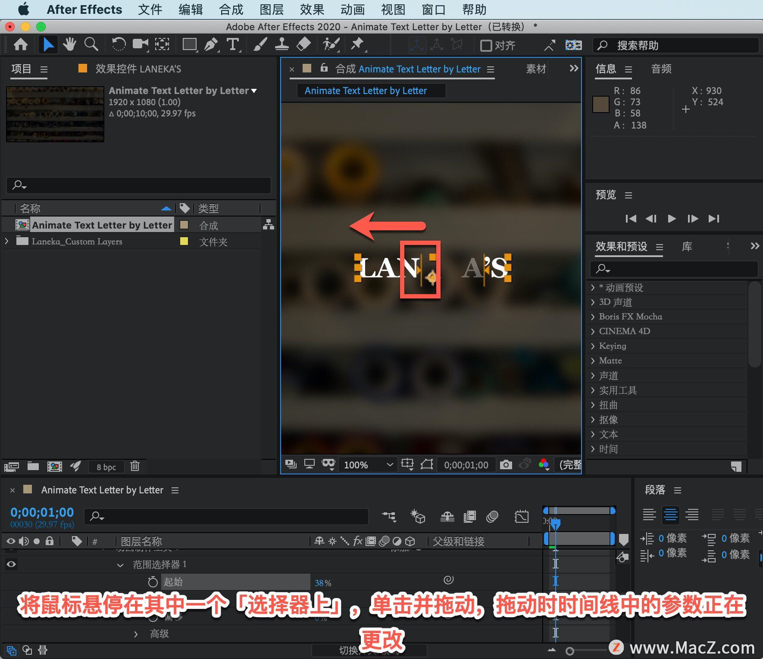
Task: Switch to the 素材 viewer tab
Action: (x=536, y=69)
